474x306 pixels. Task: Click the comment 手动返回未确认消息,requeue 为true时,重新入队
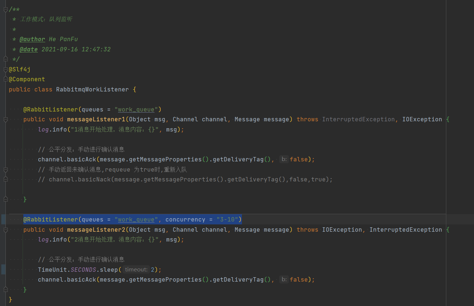tap(113, 169)
